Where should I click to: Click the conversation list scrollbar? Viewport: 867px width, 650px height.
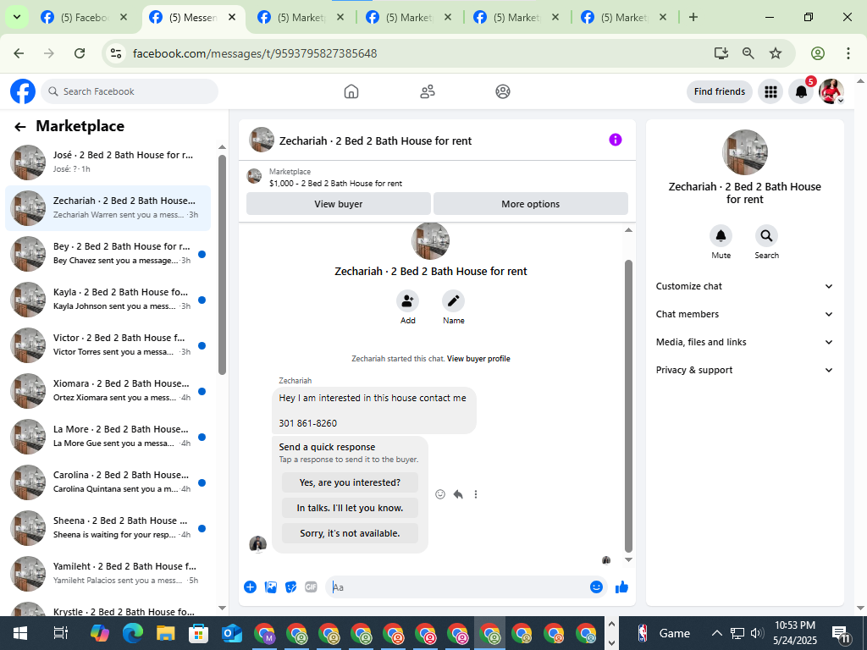(223, 265)
